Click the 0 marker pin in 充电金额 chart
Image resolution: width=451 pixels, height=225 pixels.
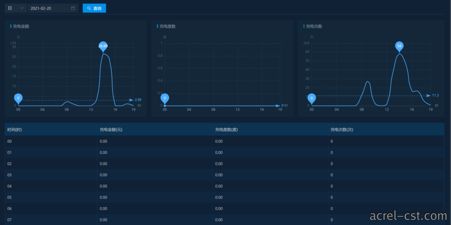(x=18, y=99)
